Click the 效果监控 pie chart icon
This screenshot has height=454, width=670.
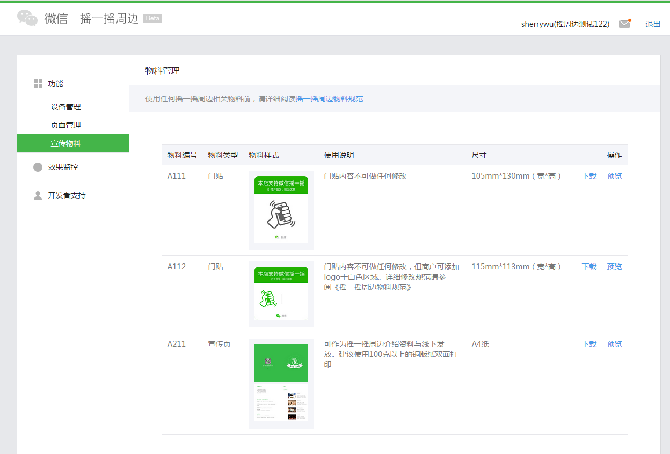tap(38, 167)
